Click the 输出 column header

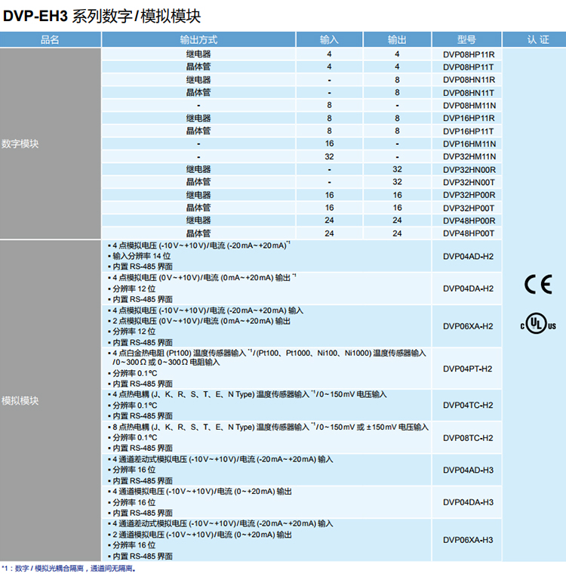pyautogui.click(x=397, y=40)
